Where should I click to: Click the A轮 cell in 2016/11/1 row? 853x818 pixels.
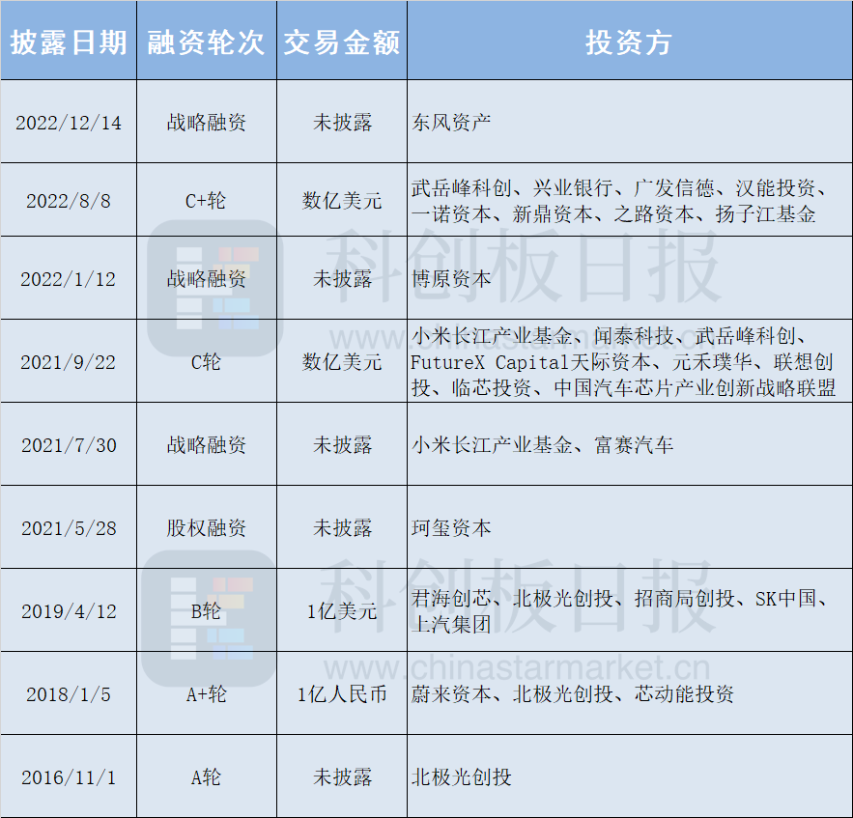(x=206, y=777)
